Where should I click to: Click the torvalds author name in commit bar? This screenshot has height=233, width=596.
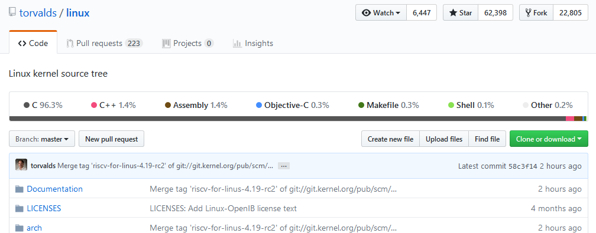pyautogui.click(x=43, y=166)
